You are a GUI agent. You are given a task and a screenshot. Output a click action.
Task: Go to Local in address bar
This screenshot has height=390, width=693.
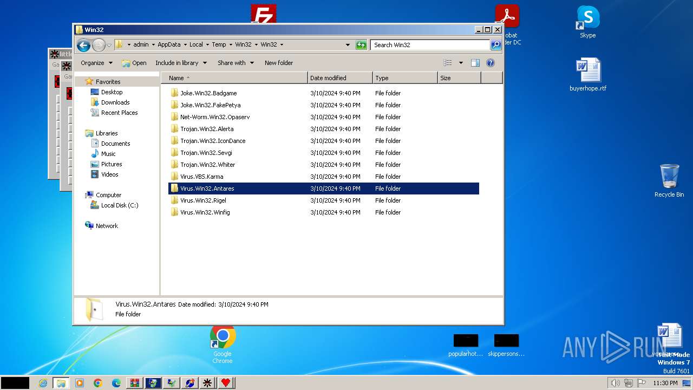pos(196,45)
